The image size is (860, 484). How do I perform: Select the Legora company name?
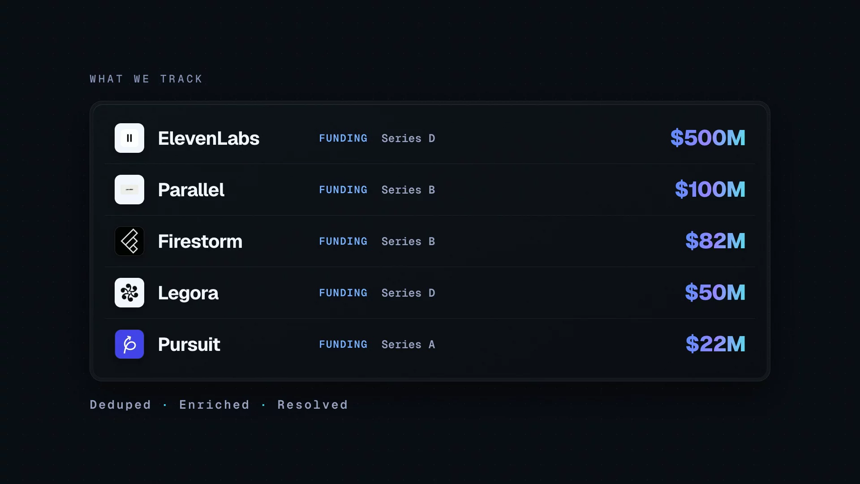click(x=188, y=293)
